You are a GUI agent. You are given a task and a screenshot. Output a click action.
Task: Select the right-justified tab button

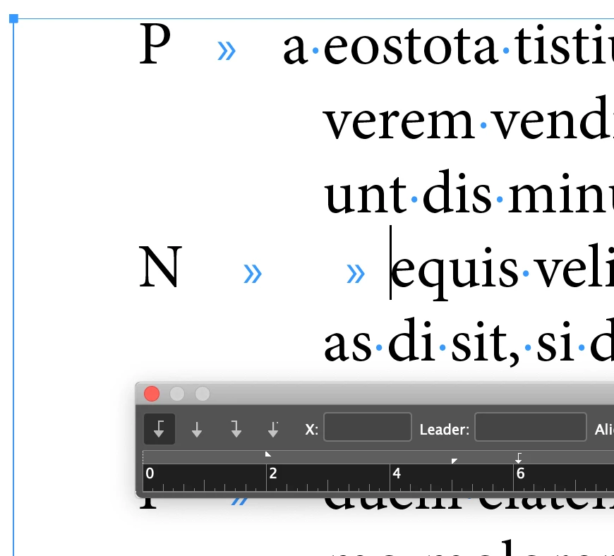pos(236,429)
